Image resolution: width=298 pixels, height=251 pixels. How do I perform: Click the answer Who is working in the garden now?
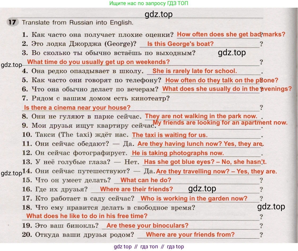click(194, 198)
